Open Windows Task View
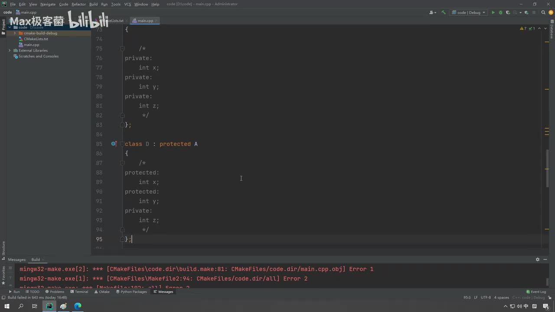555x312 pixels. tap(35, 306)
